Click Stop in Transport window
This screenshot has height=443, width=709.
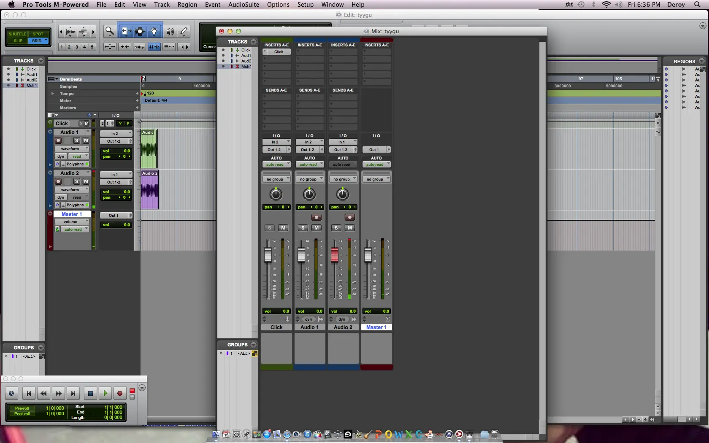point(90,393)
